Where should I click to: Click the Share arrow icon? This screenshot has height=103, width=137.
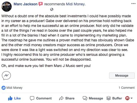tap(61, 98)
